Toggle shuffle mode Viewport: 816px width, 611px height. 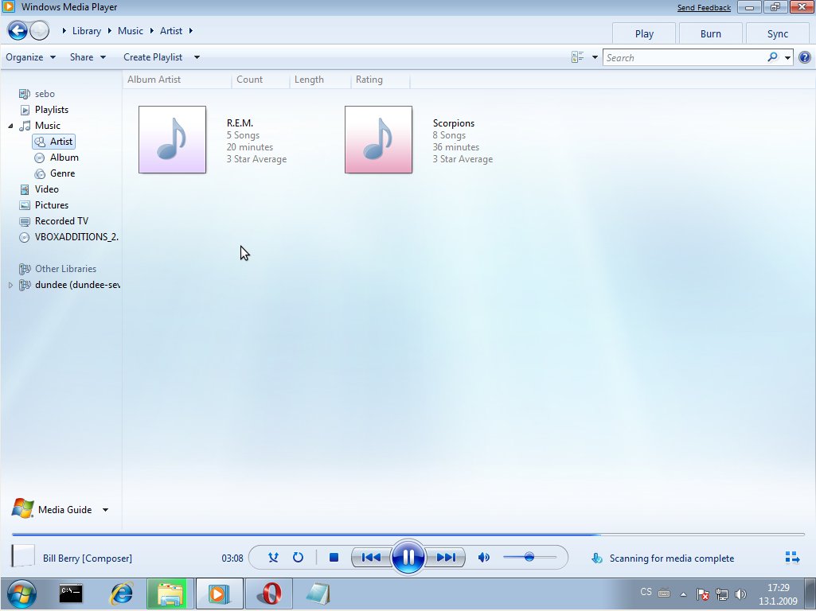click(x=273, y=558)
